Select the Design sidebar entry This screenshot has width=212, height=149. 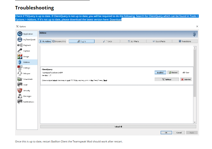[27, 57]
